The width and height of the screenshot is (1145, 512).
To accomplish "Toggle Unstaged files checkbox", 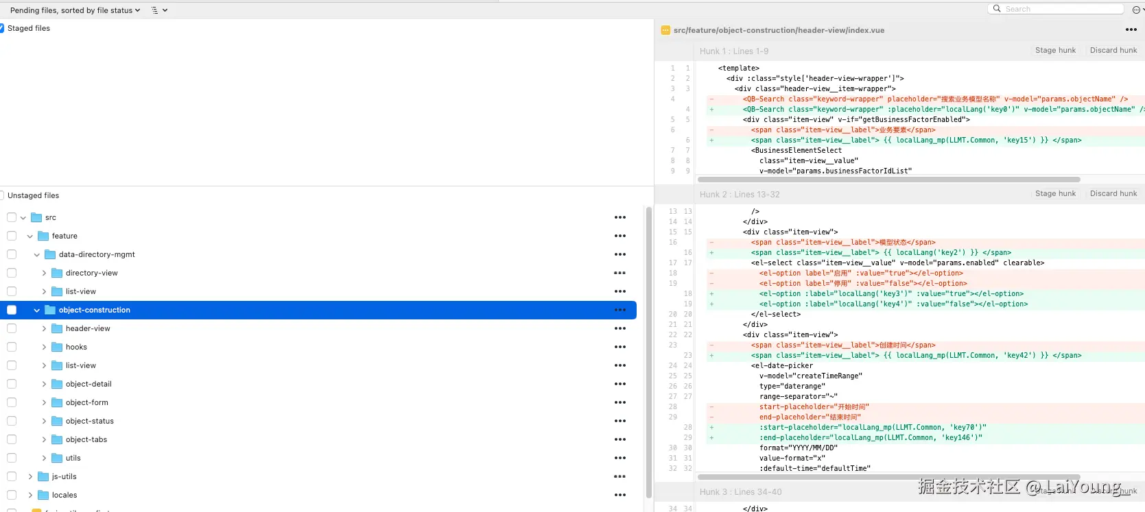I will tap(1, 195).
